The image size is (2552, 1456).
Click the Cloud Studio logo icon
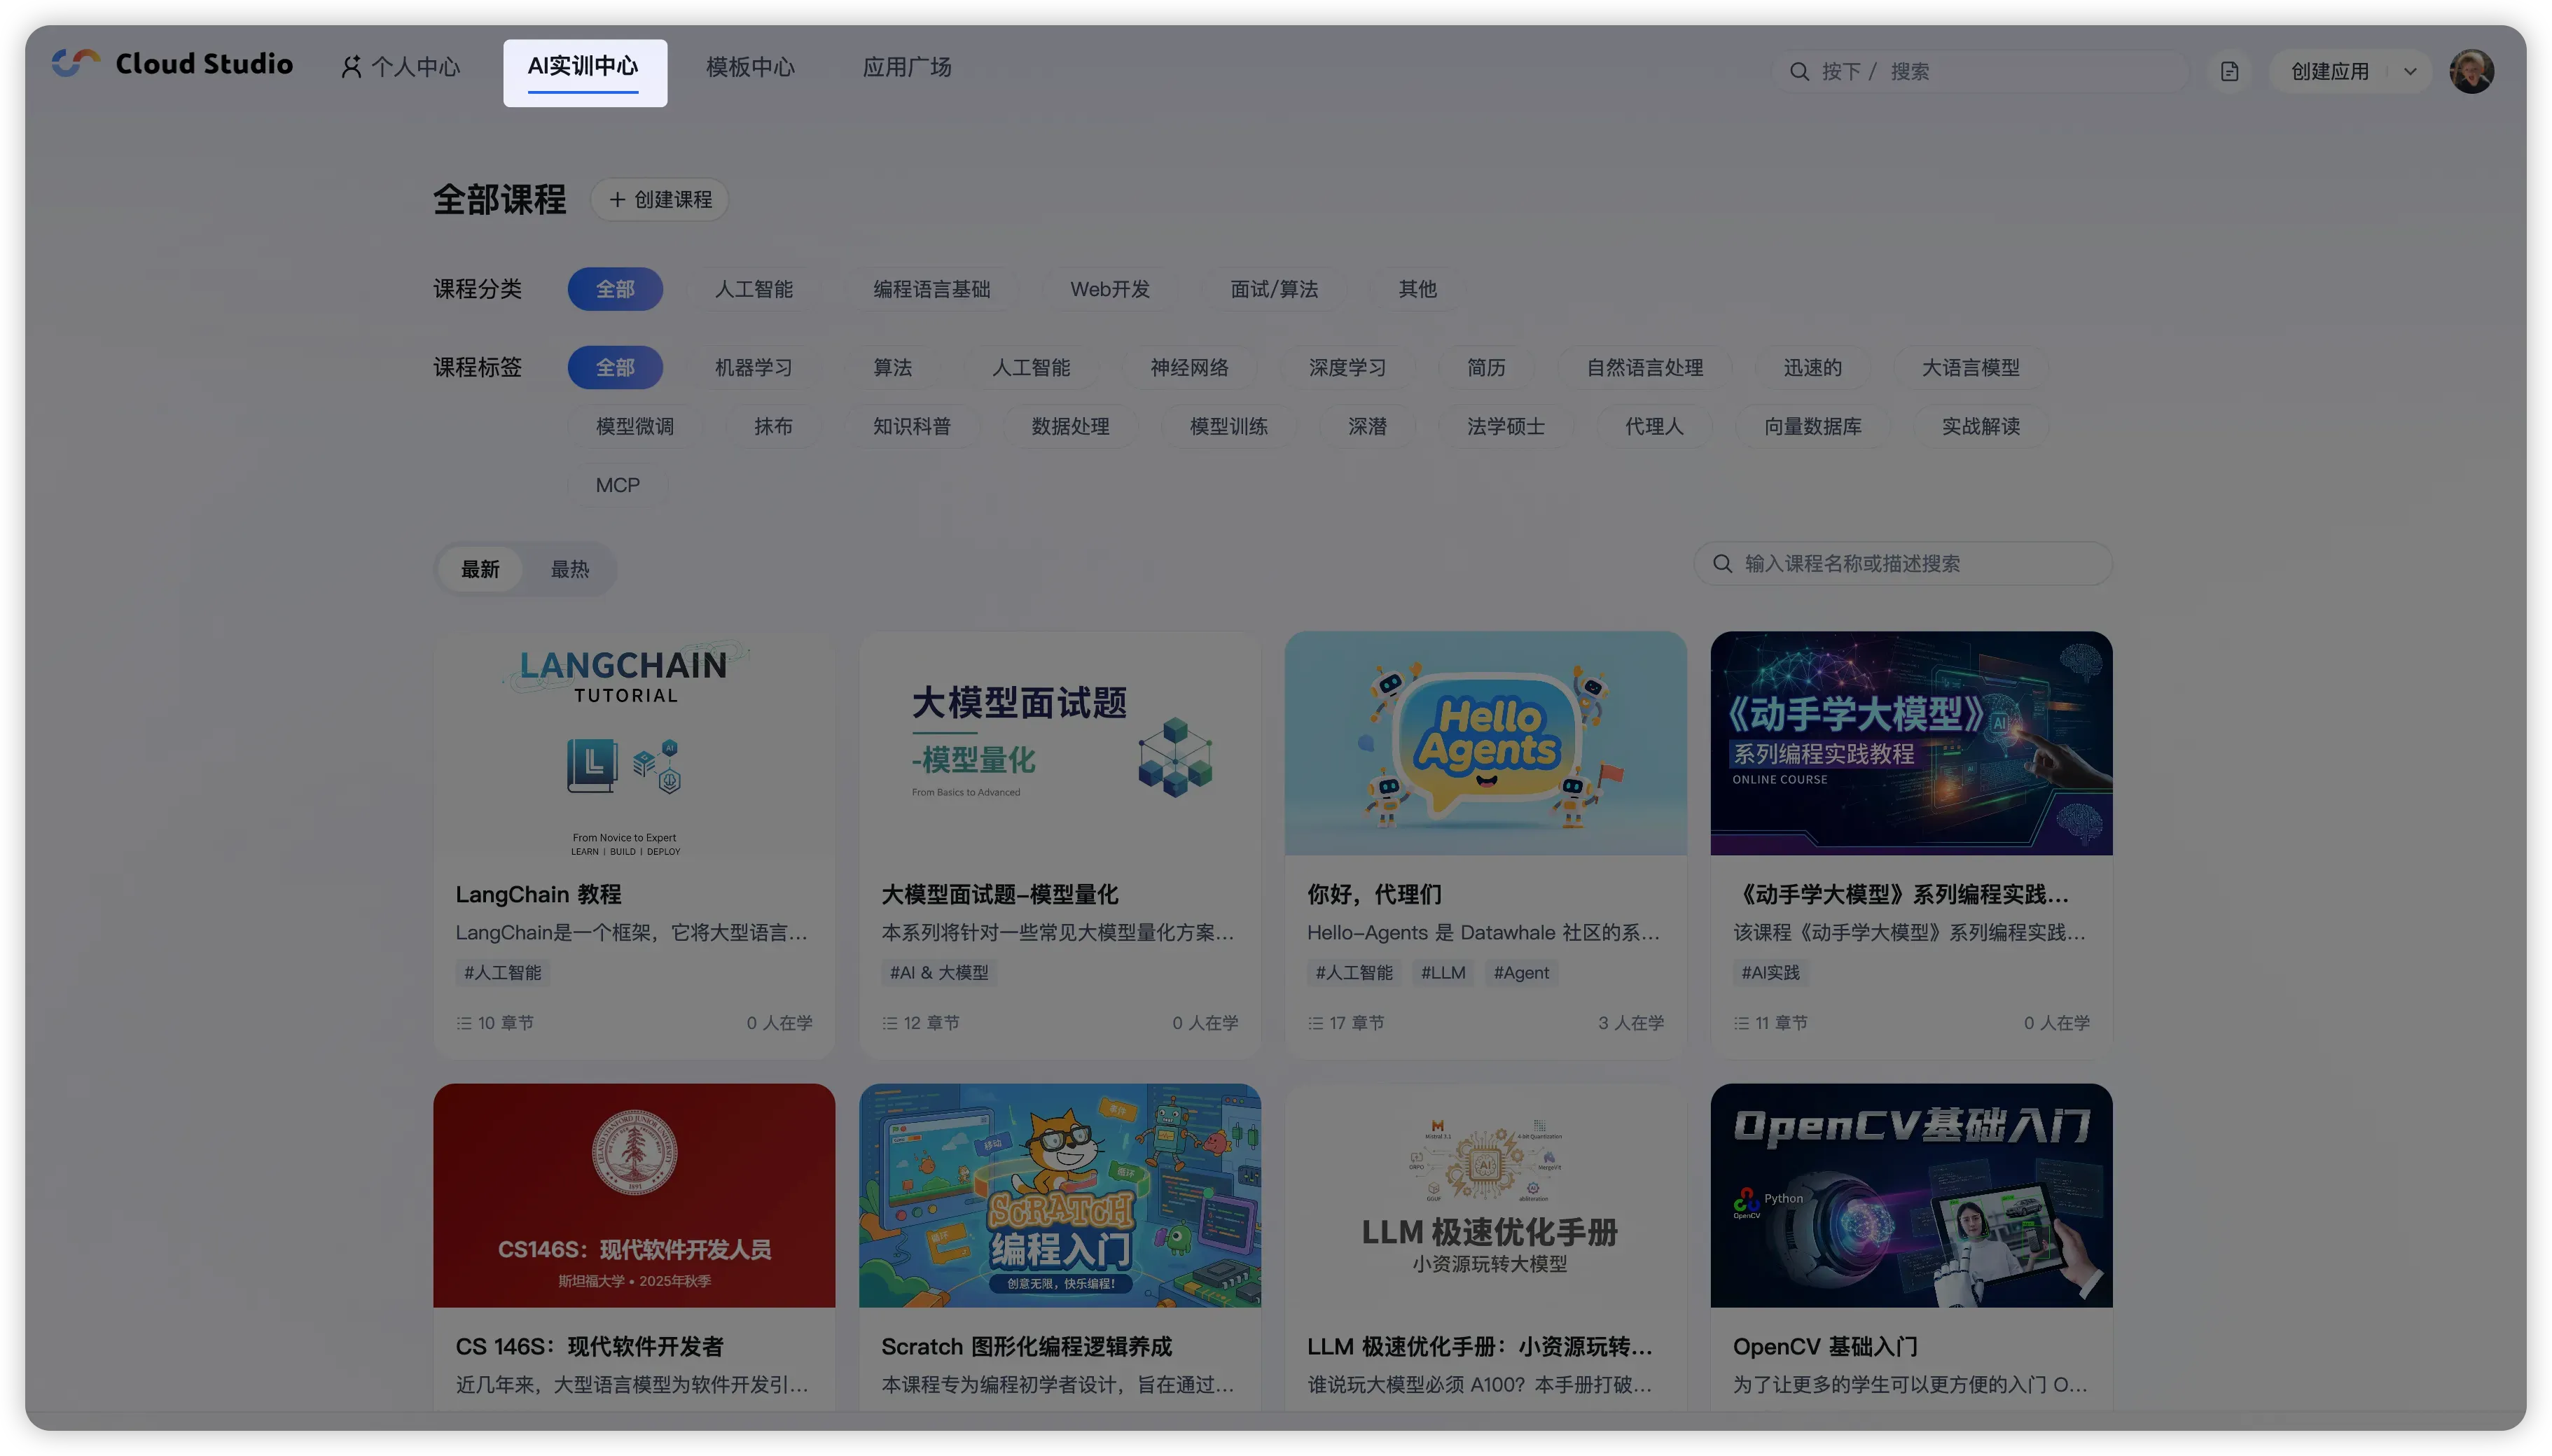tap(76, 64)
